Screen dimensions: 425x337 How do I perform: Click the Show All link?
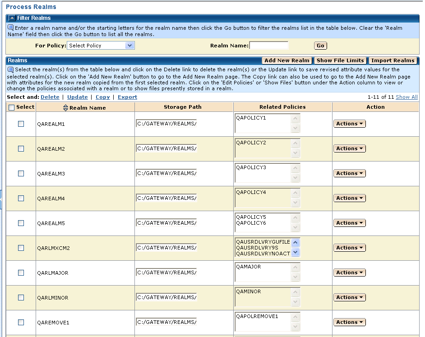pyautogui.click(x=407, y=97)
